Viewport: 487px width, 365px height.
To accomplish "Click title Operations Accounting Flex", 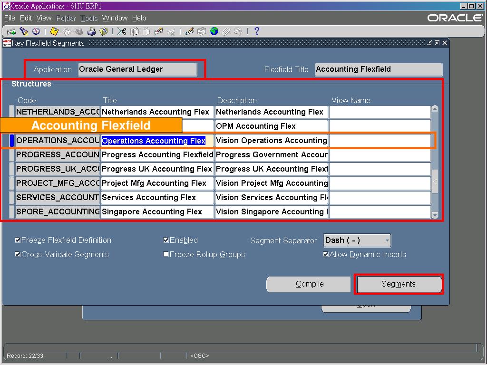I will [x=157, y=141].
